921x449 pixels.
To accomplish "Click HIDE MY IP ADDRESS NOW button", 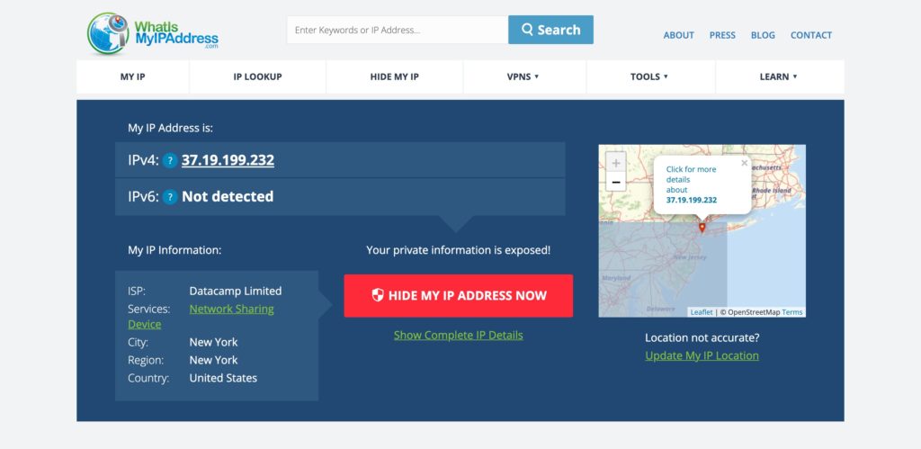I will (458, 296).
